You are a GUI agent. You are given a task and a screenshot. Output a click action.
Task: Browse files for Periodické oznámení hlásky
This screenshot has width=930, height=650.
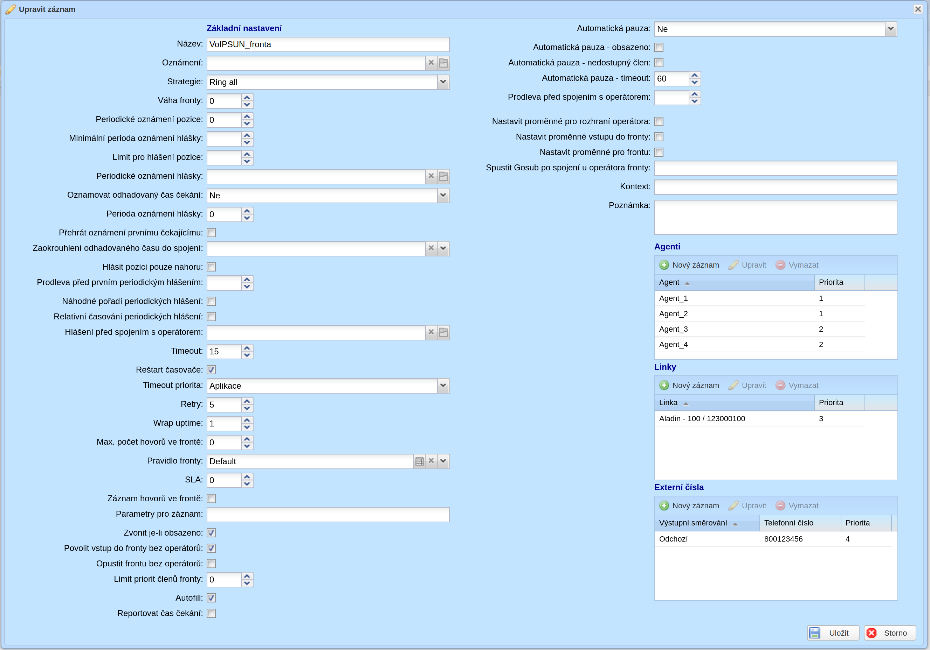pyautogui.click(x=443, y=176)
